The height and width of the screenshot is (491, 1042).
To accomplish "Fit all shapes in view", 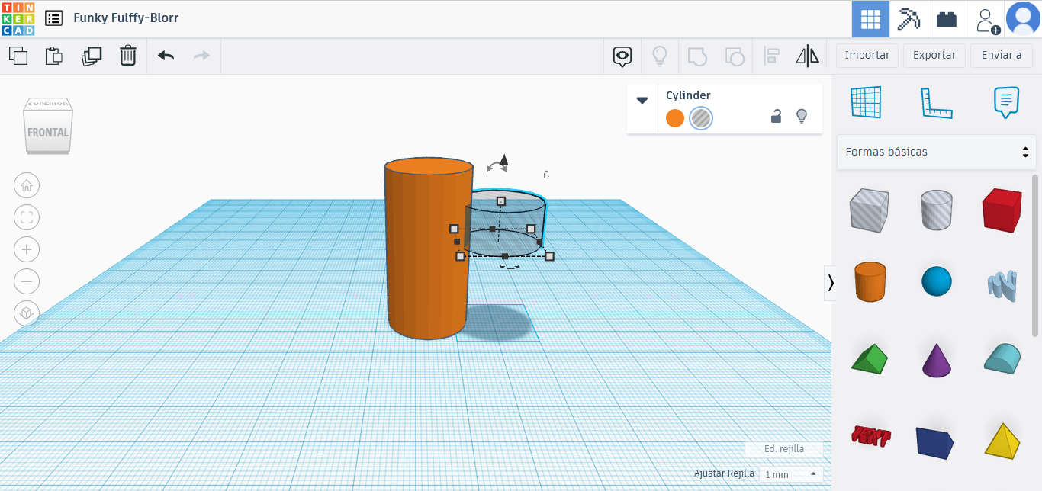I will point(27,217).
